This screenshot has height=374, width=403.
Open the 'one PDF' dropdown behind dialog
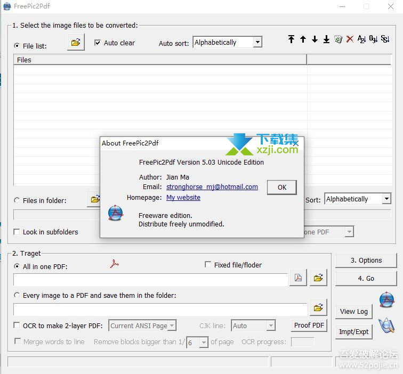tap(349, 232)
